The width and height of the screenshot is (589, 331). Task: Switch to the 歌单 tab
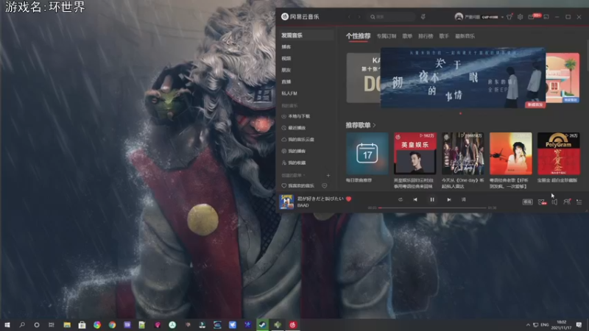[x=407, y=36]
